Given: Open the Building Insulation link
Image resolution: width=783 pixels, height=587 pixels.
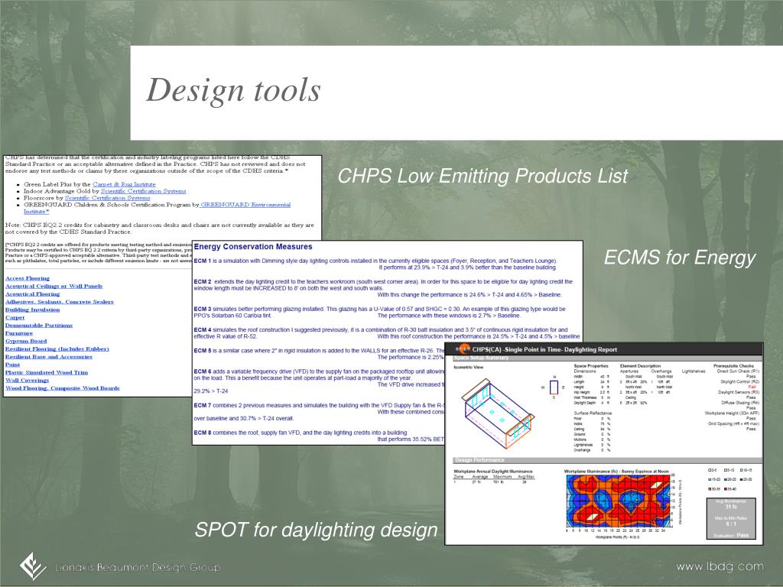Looking at the screenshot, I should (x=32, y=310).
